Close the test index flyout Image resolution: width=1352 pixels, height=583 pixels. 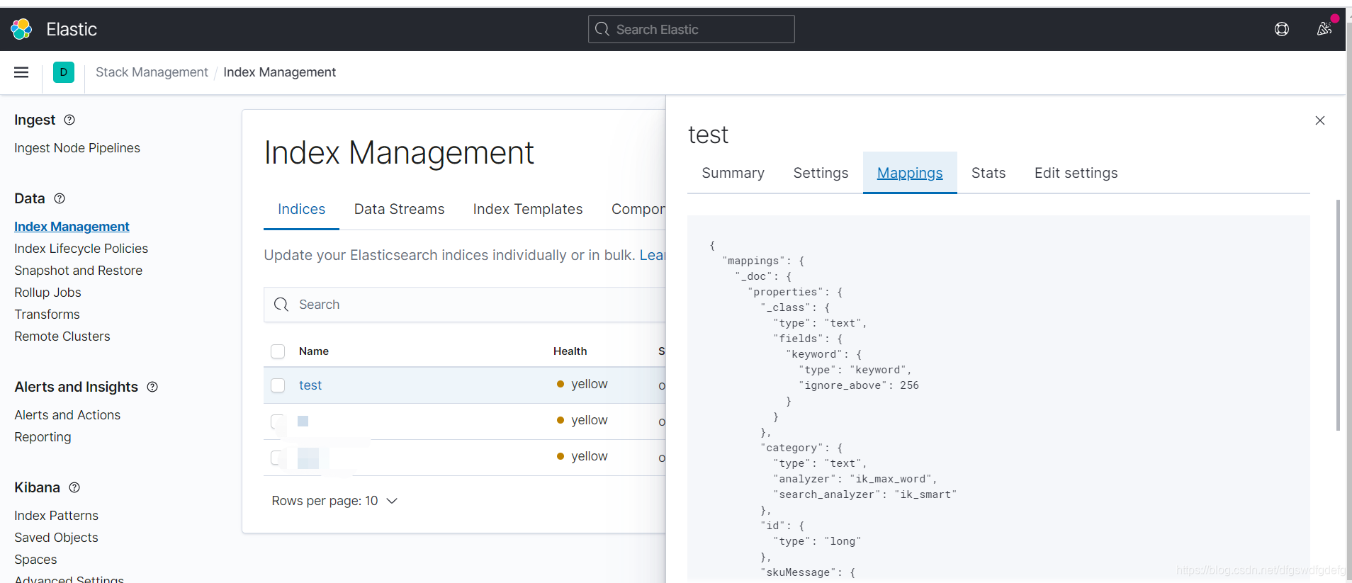(x=1320, y=120)
